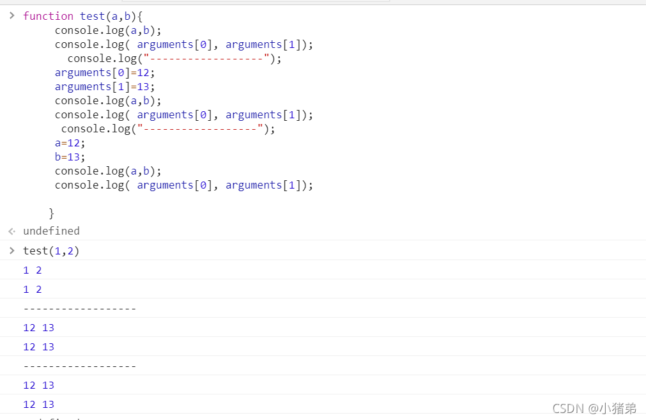The image size is (646, 420).
Task: Click the input prompt chevron beside function test
Action: pos(12,16)
